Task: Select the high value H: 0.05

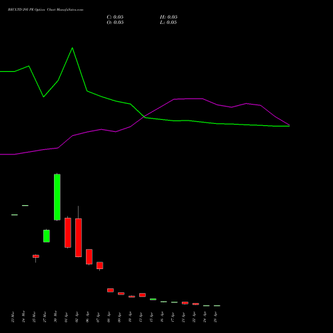Action: (x=168, y=17)
